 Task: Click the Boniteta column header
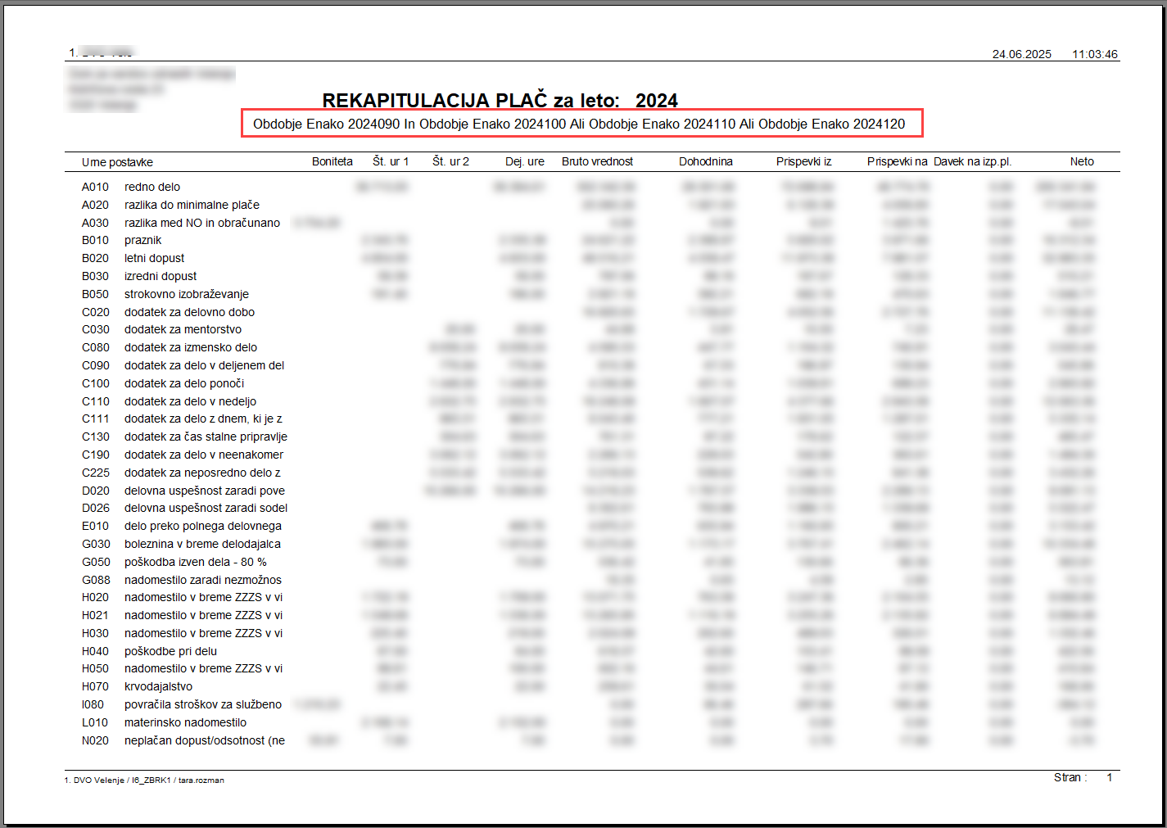point(332,161)
